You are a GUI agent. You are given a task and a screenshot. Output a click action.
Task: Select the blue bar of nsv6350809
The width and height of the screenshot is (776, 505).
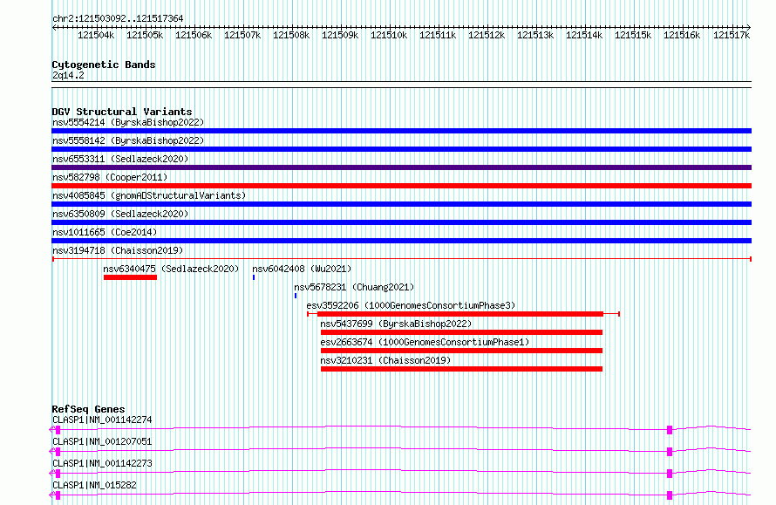(x=401, y=222)
